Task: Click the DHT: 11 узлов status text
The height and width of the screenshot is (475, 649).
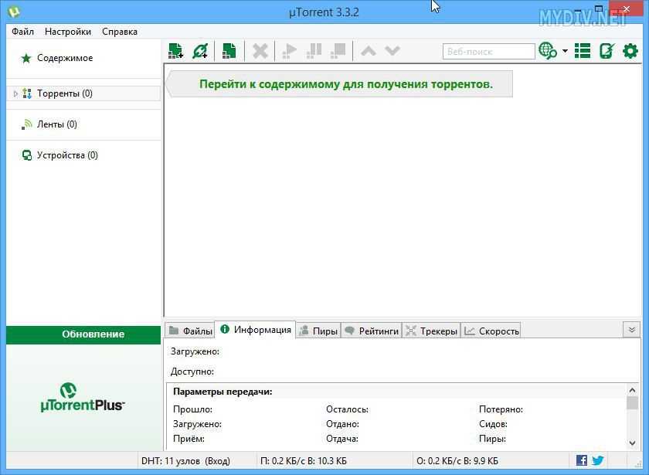Action: pos(185,460)
